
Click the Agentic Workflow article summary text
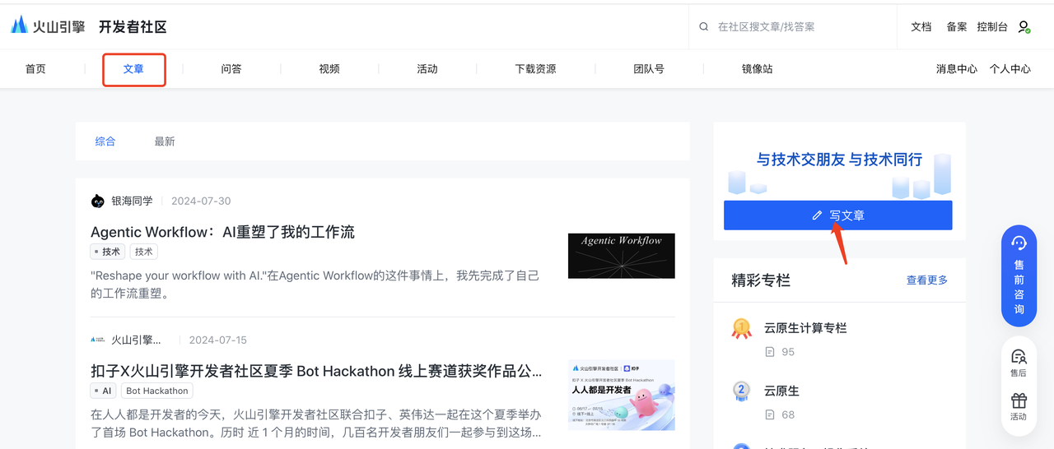(315, 284)
